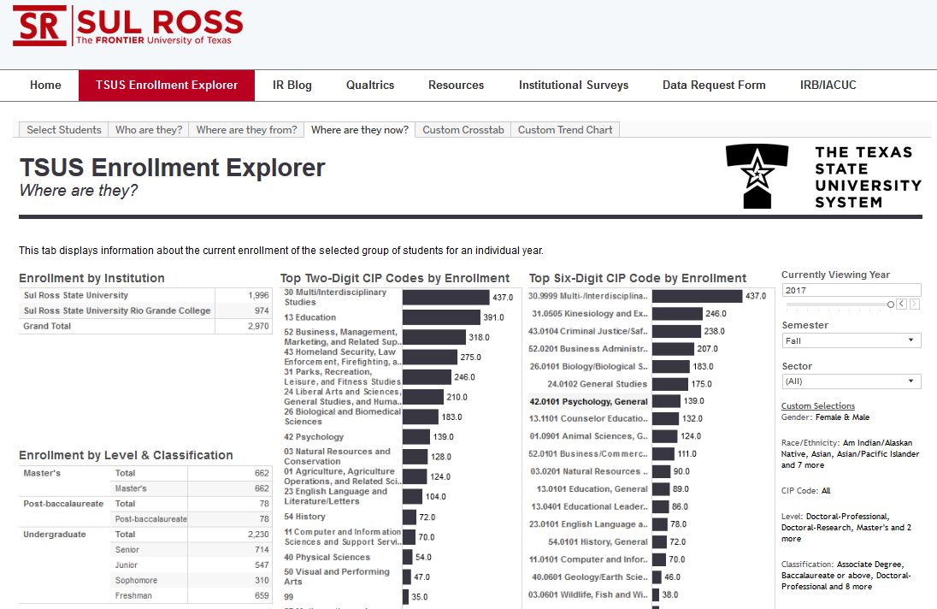
Task: Select the Post-baccalaureate level label
Action: (63, 504)
